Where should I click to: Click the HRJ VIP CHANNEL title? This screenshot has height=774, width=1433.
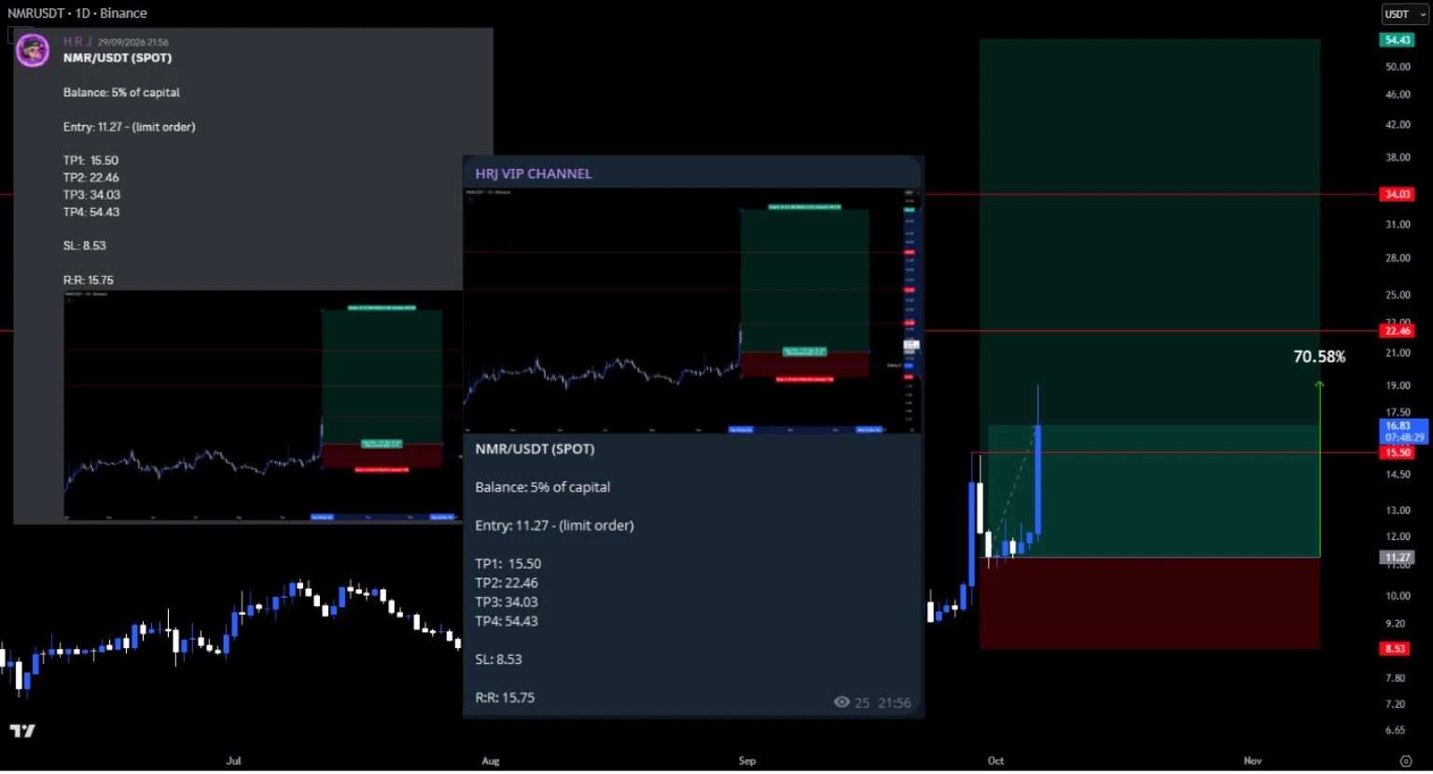coord(534,173)
